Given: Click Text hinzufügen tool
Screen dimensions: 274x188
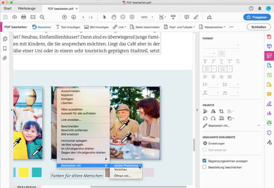Looking at the screenshot, I should (x=68, y=27).
